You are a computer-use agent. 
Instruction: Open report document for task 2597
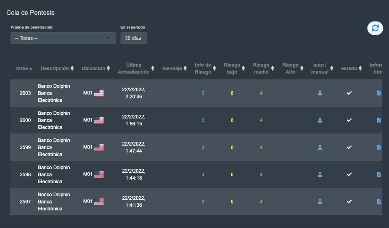pyautogui.click(x=379, y=201)
